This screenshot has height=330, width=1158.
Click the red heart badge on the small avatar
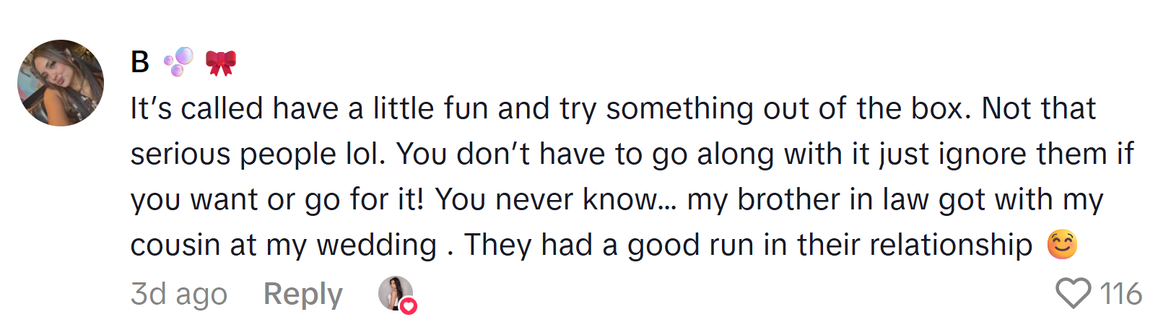409,306
